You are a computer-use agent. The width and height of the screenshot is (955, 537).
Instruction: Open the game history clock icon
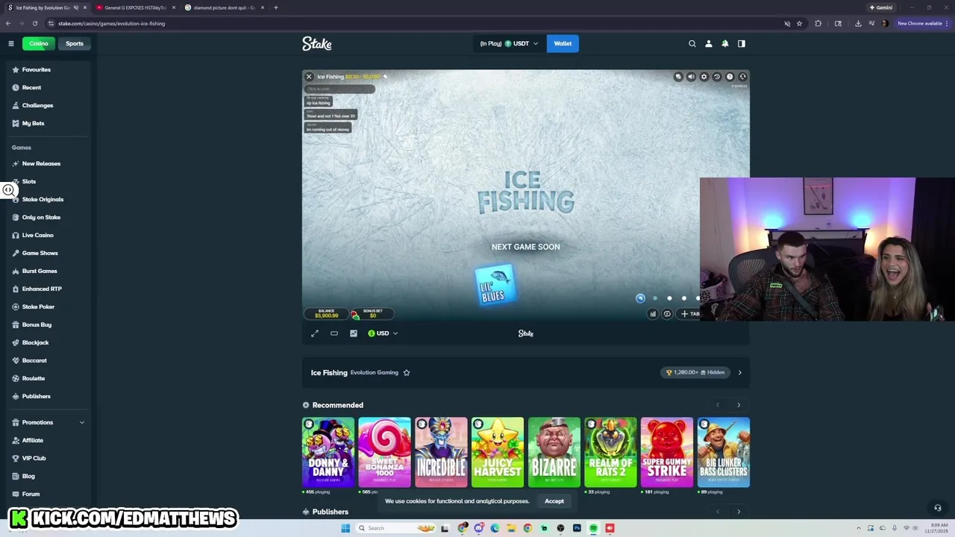pos(717,77)
